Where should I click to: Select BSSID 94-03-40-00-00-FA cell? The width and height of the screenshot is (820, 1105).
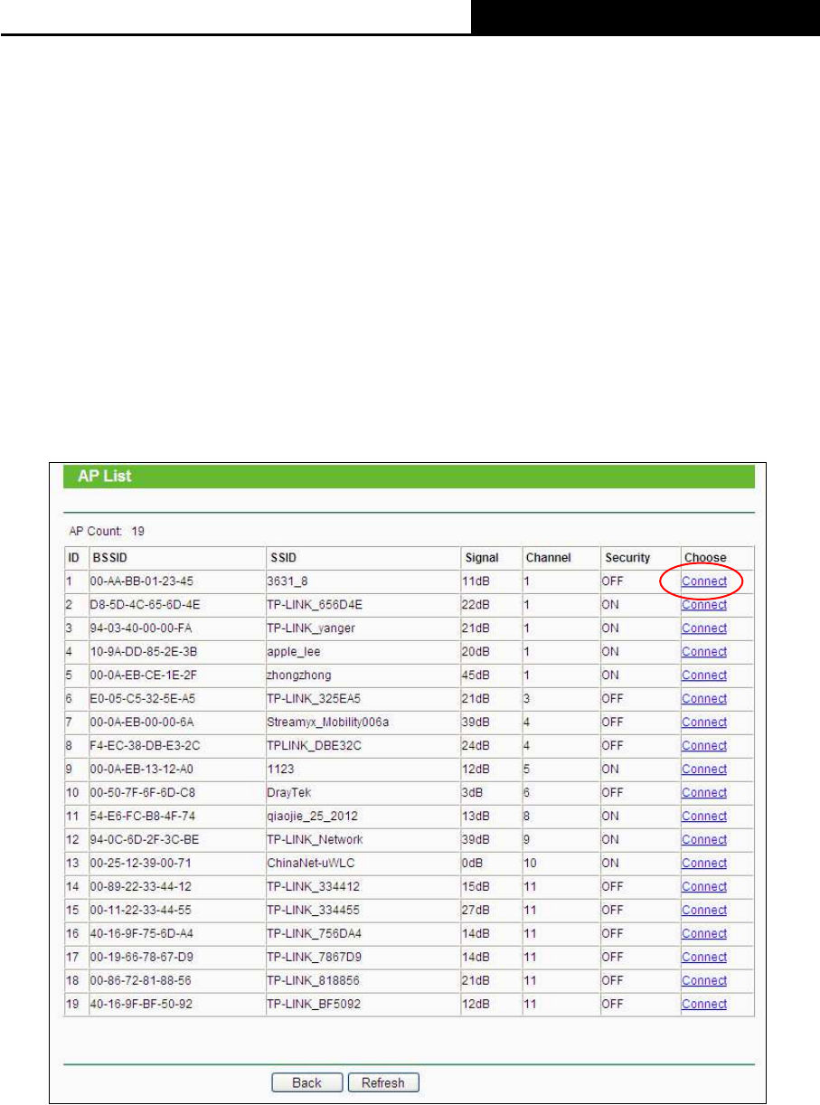tap(175, 628)
